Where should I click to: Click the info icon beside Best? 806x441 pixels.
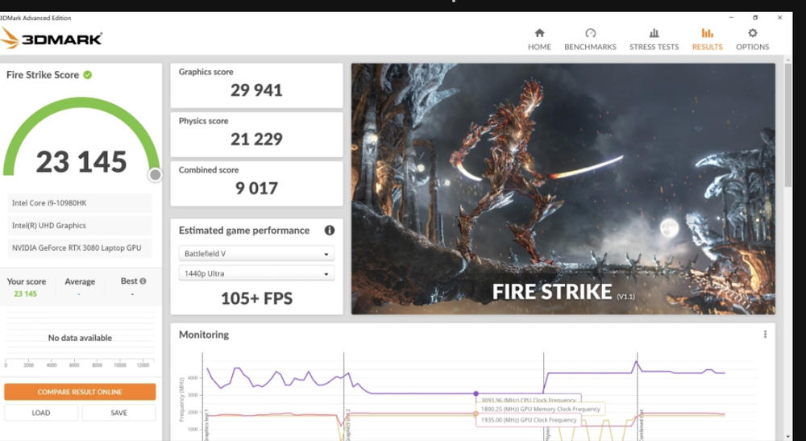(143, 281)
